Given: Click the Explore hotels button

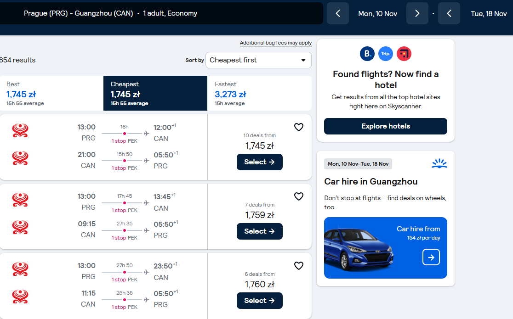Looking at the screenshot, I should [385, 126].
